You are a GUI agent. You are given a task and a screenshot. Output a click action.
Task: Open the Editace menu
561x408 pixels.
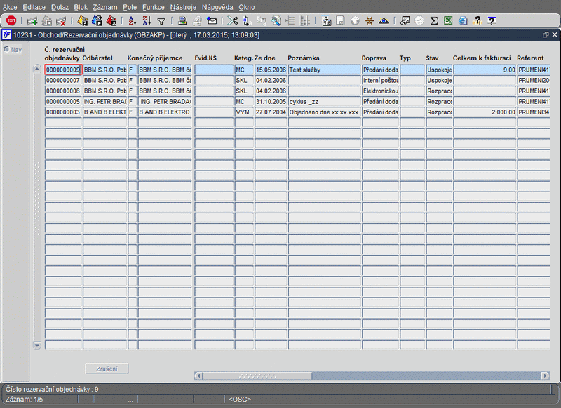click(x=34, y=7)
